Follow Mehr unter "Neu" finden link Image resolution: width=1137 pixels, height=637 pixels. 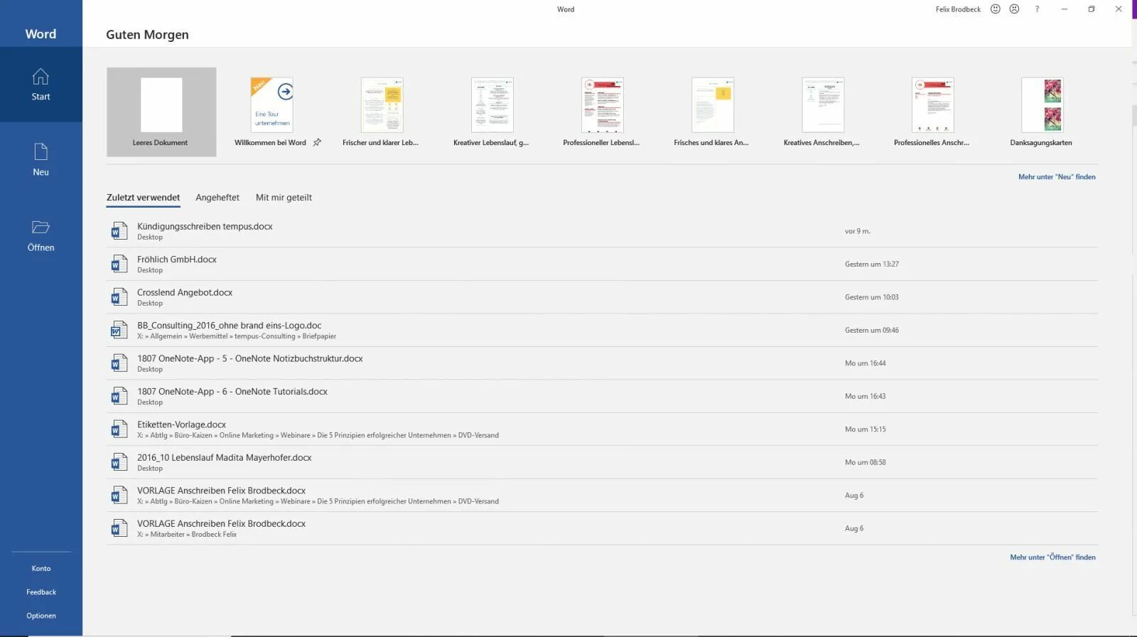(1057, 177)
